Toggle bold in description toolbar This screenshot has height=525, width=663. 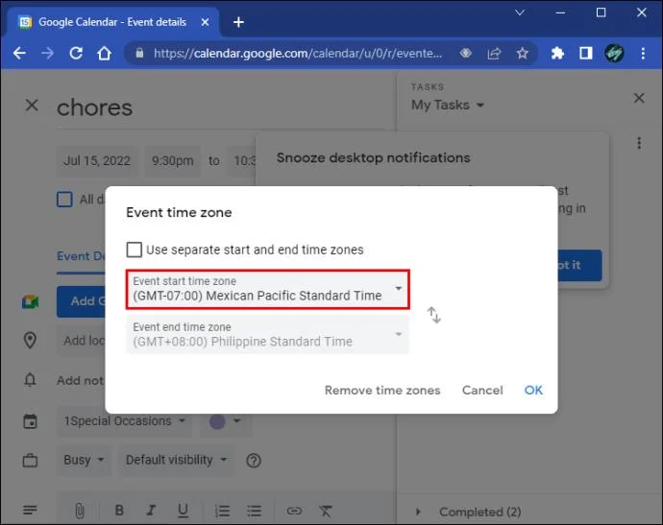[119, 511]
